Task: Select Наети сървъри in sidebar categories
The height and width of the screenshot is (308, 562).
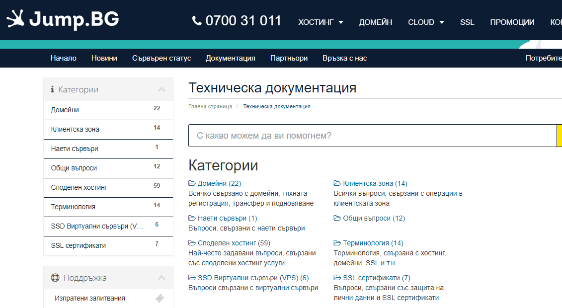Action: [108, 149]
